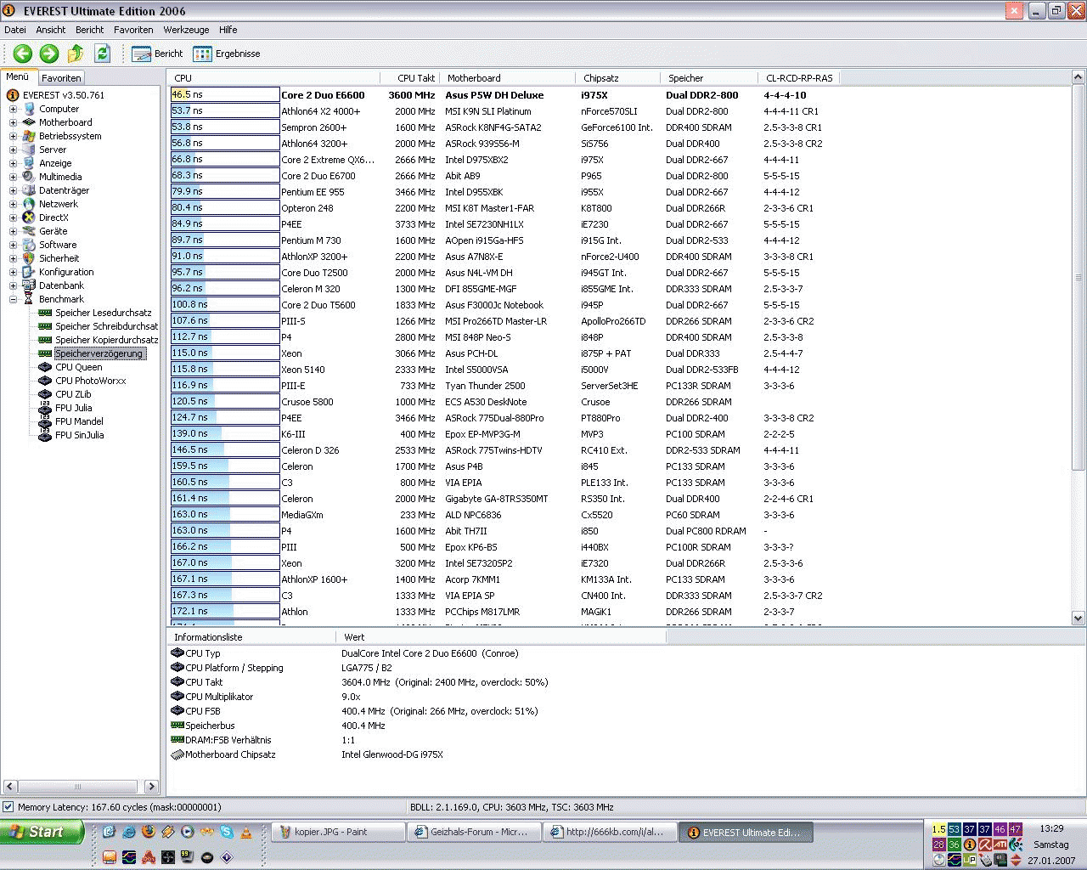This screenshot has width=1087, height=870.
Task: Open the Firefox quick launch icon
Action: (148, 832)
